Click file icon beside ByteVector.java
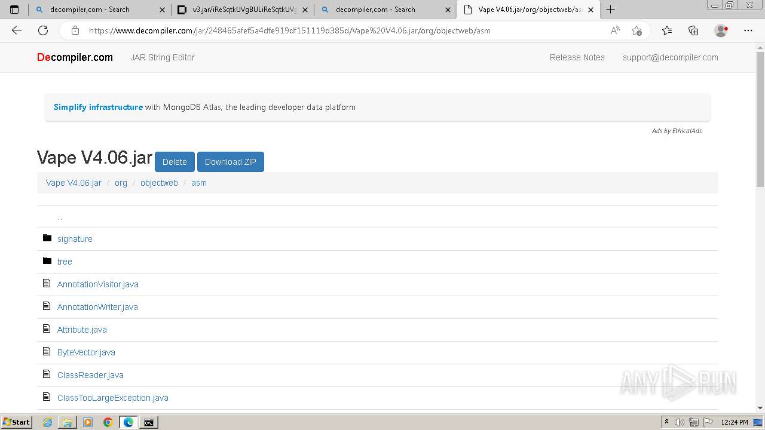This screenshot has width=765, height=430. [47, 352]
